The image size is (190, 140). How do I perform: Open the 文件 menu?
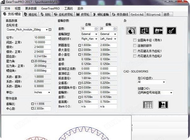pyautogui.click(x=7, y=9)
